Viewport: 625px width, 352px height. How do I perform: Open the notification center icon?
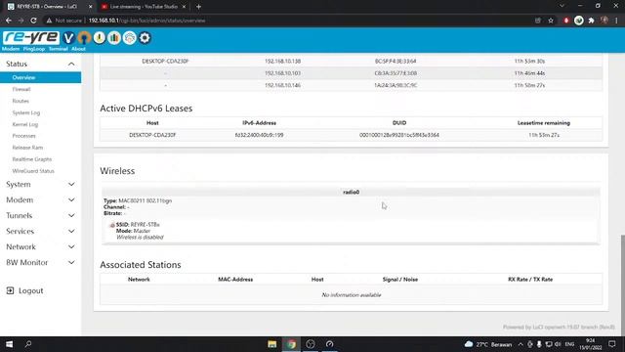(612, 344)
